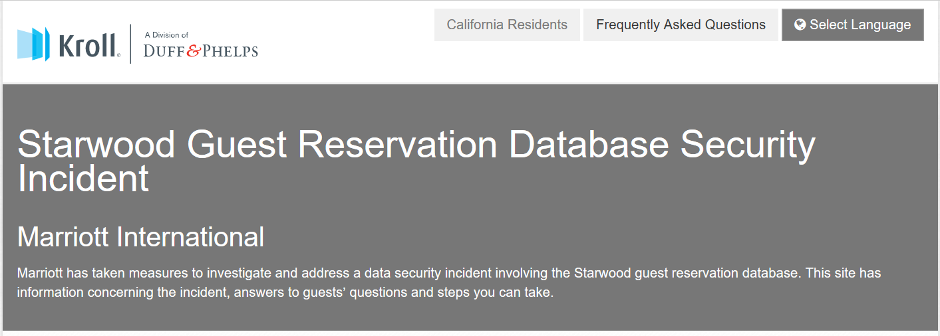Open the California Residents page

click(507, 25)
